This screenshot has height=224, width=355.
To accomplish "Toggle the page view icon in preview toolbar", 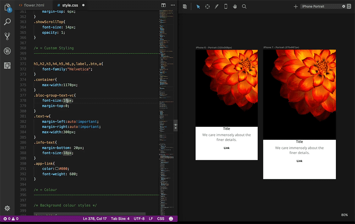I will [185, 7].
